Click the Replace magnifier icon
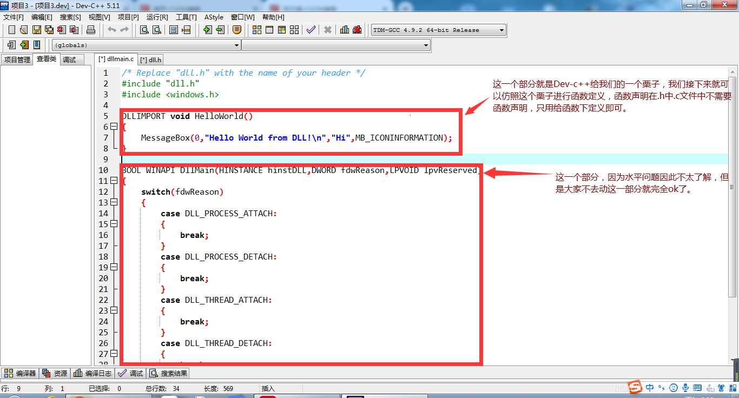Screen dimensions: 739x398 pyautogui.click(x=157, y=30)
